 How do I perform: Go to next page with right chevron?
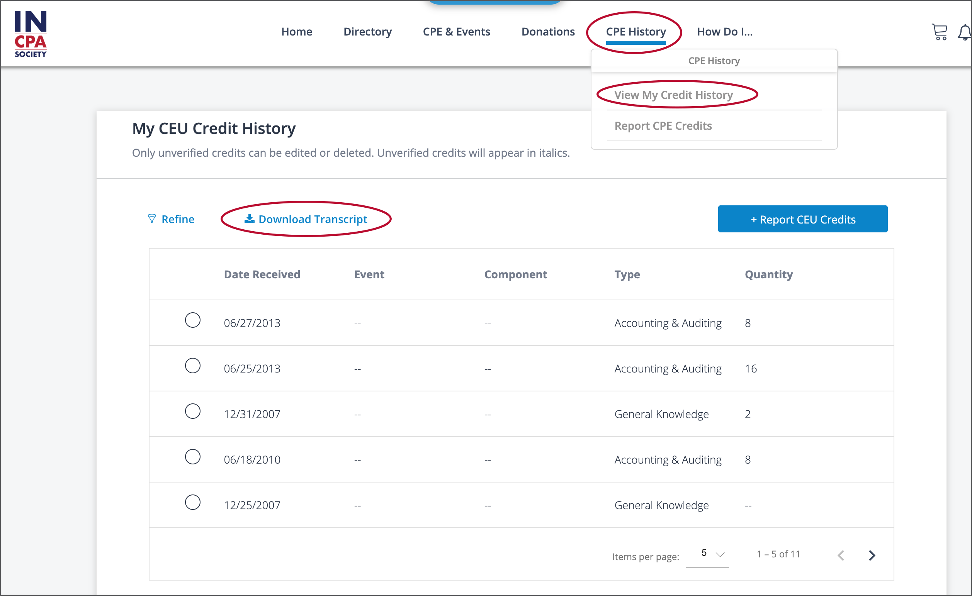pos(872,555)
